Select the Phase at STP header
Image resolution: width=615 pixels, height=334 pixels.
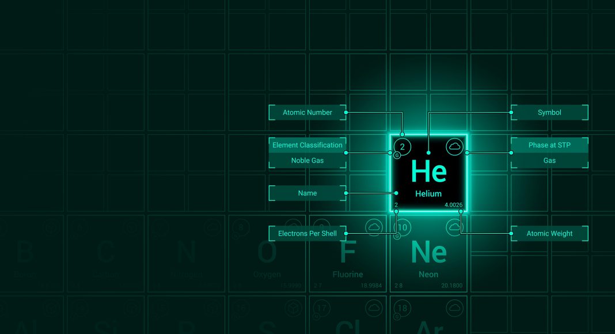click(x=549, y=145)
